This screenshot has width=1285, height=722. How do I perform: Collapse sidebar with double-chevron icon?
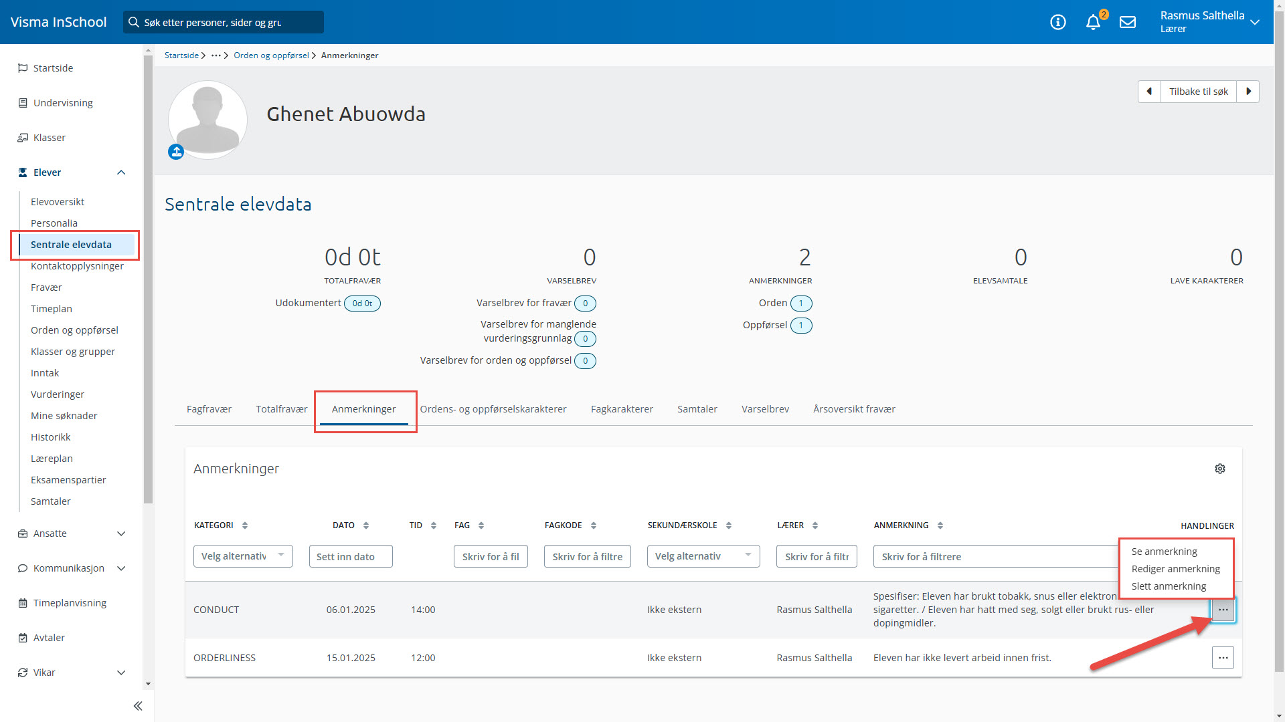coord(138,706)
